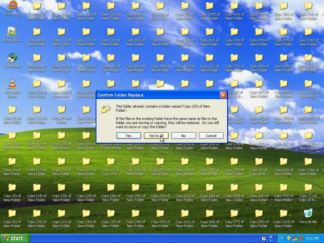The height and width of the screenshot is (243, 324).
Task: Cancel the folder replace operation
Action: (211, 135)
